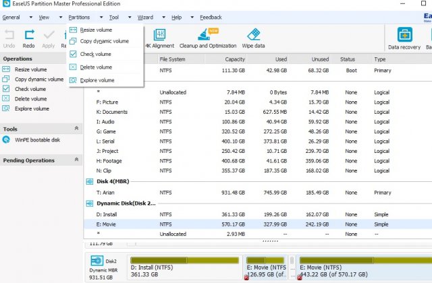The width and height of the screenshot is (432, 283).
Task: Choose Resize volume from the dropdown menu
Action: pyautogui.click(x=96, y=30)
